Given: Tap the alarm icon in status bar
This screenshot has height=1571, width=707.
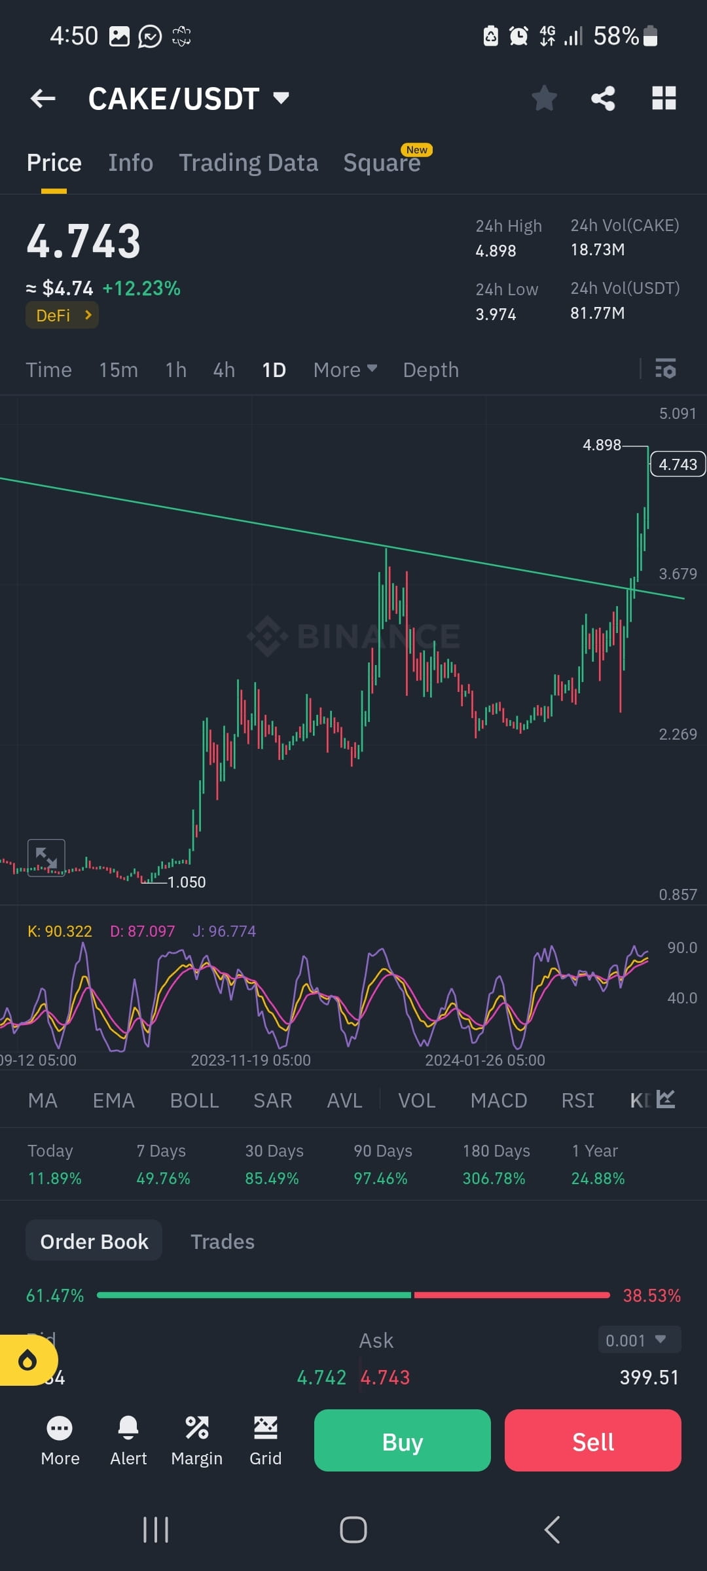Looking at the screenshot, I should pyautogui.click(x=518, y=36).
